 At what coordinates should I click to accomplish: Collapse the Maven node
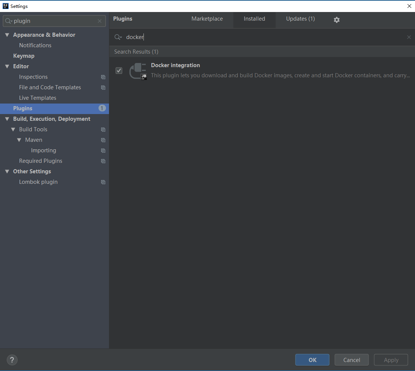(19, 140)
